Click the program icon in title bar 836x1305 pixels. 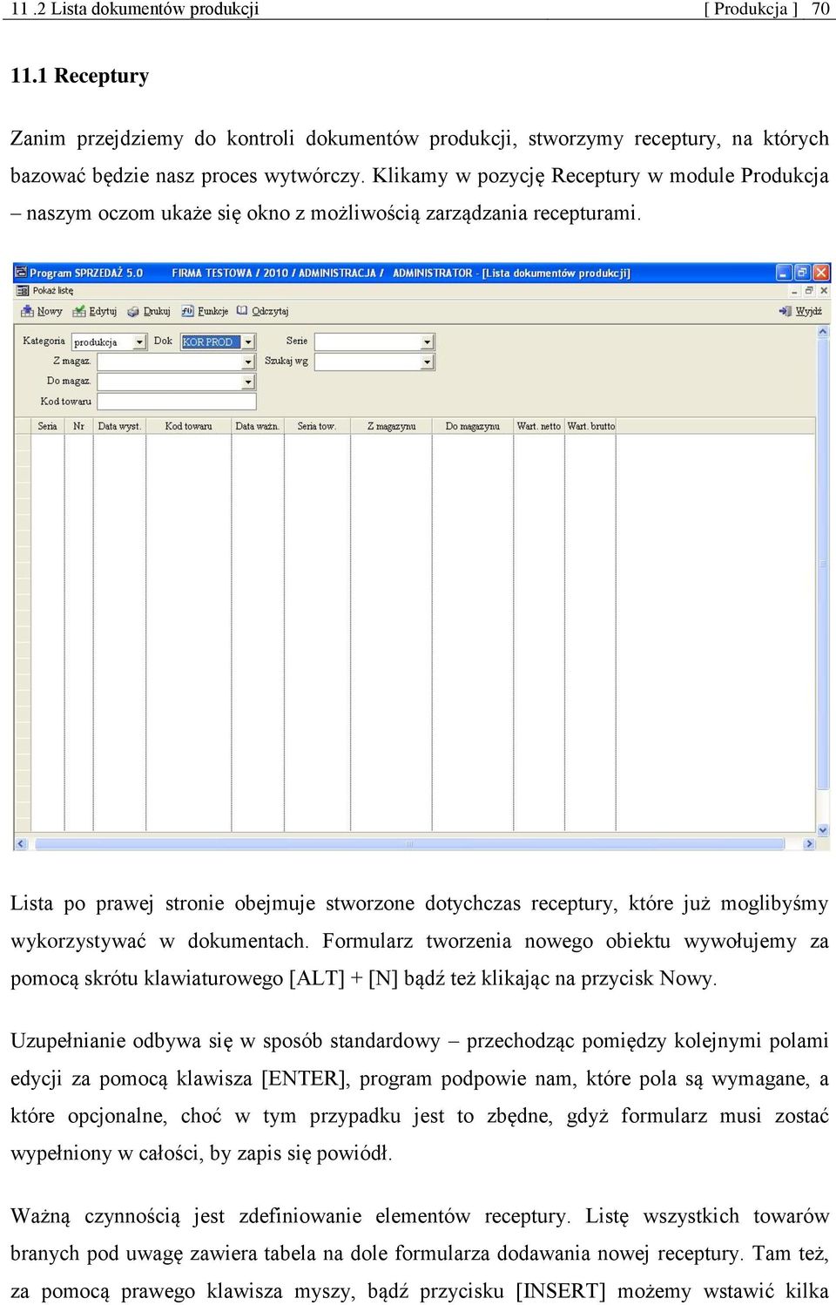click(x=22, y=273)
